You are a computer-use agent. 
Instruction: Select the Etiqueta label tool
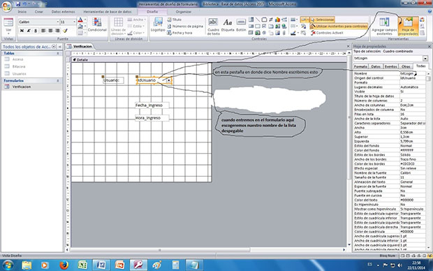click(228, 25)
